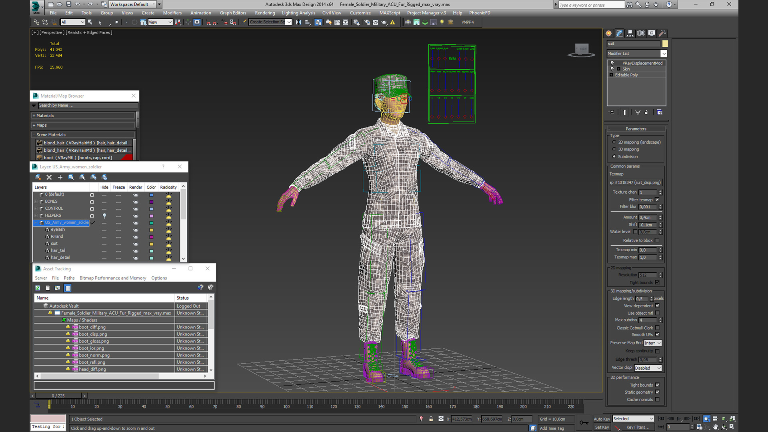Open the Motion command panel tab
Viewport: 768px width, 432px height.
[641, 33]
